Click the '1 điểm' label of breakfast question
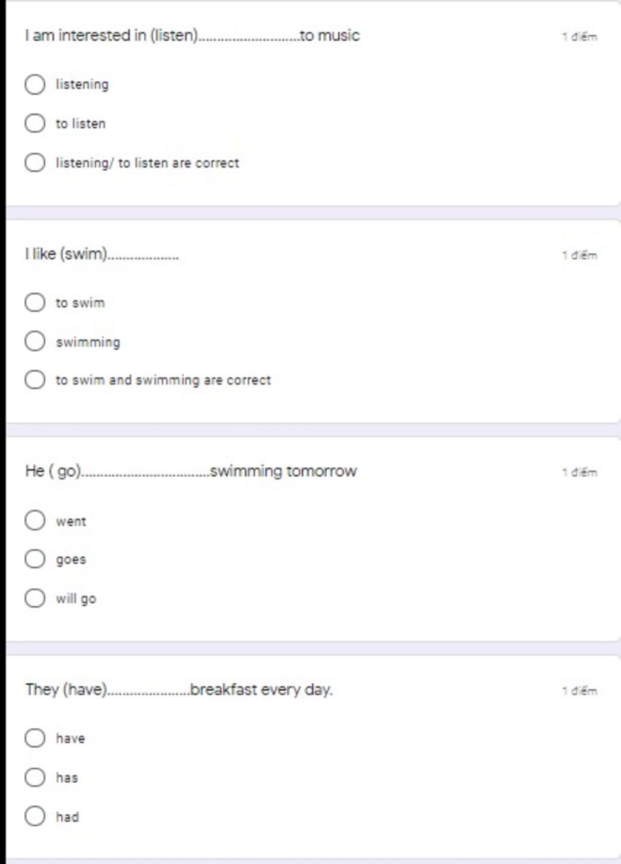This screenshot has height=864, width=621. (x=580, y=691)
